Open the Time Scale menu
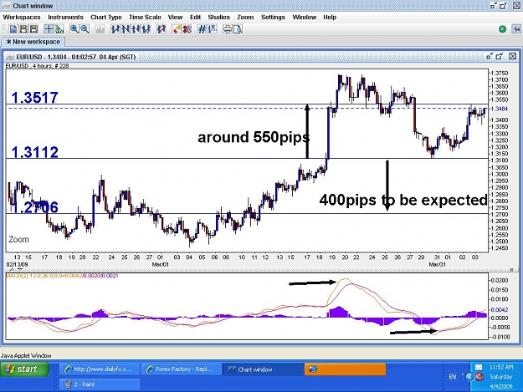523x392 pixels. (x=145, y=18)
